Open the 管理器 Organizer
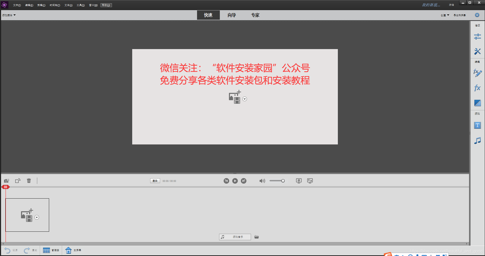 click(51, 250)
